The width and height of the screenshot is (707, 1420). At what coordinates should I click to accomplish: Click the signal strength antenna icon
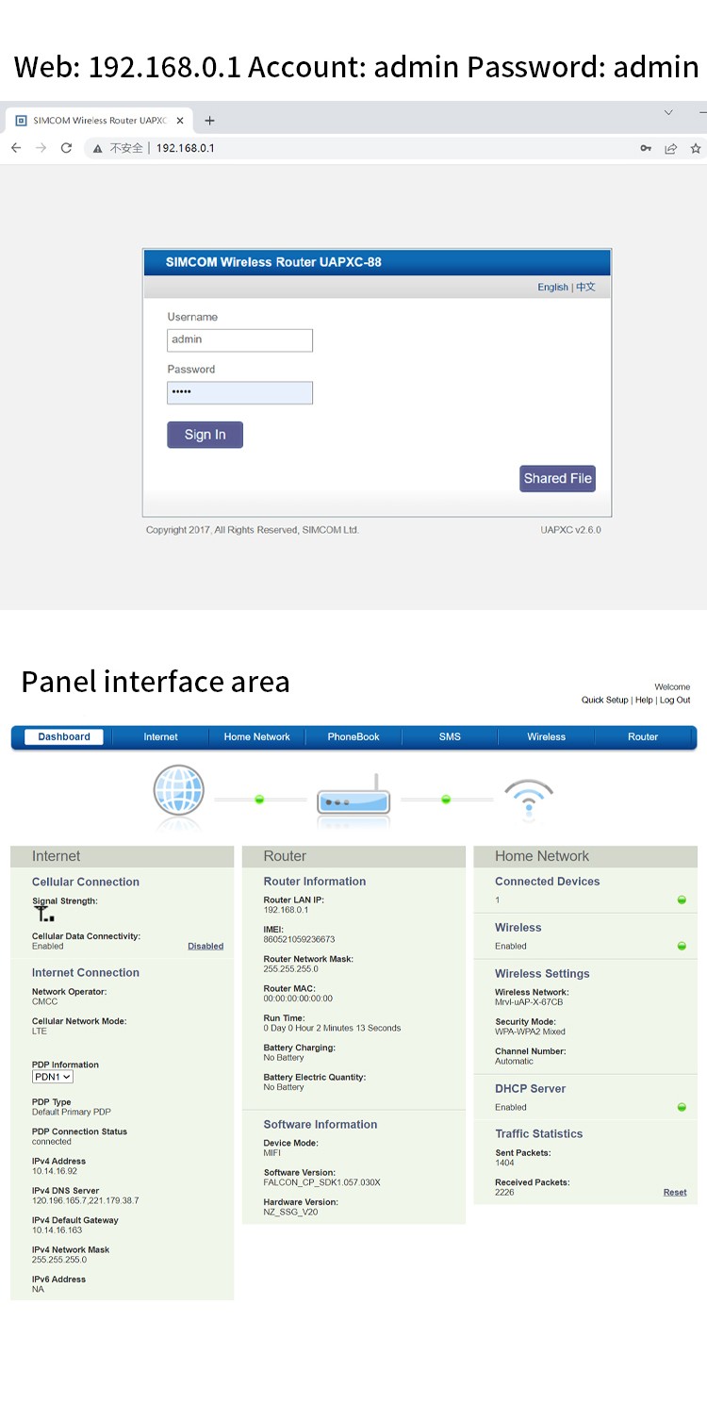44,913
